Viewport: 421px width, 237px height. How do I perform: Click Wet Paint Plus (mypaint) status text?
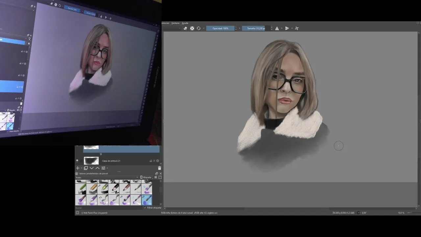94,213
